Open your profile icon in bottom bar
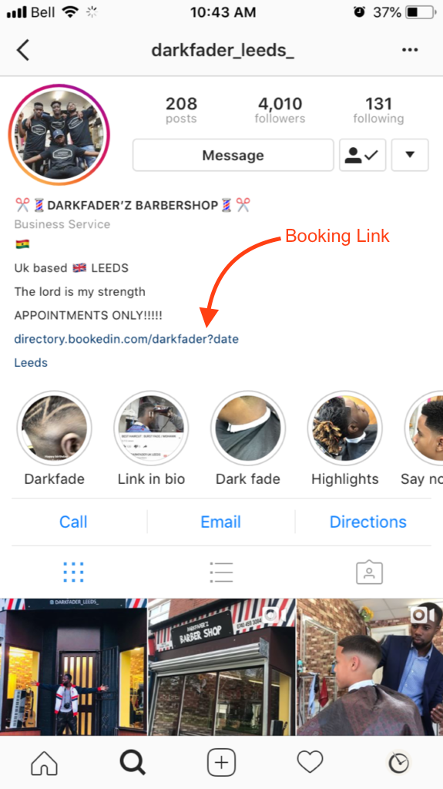 tap(399, 763)
